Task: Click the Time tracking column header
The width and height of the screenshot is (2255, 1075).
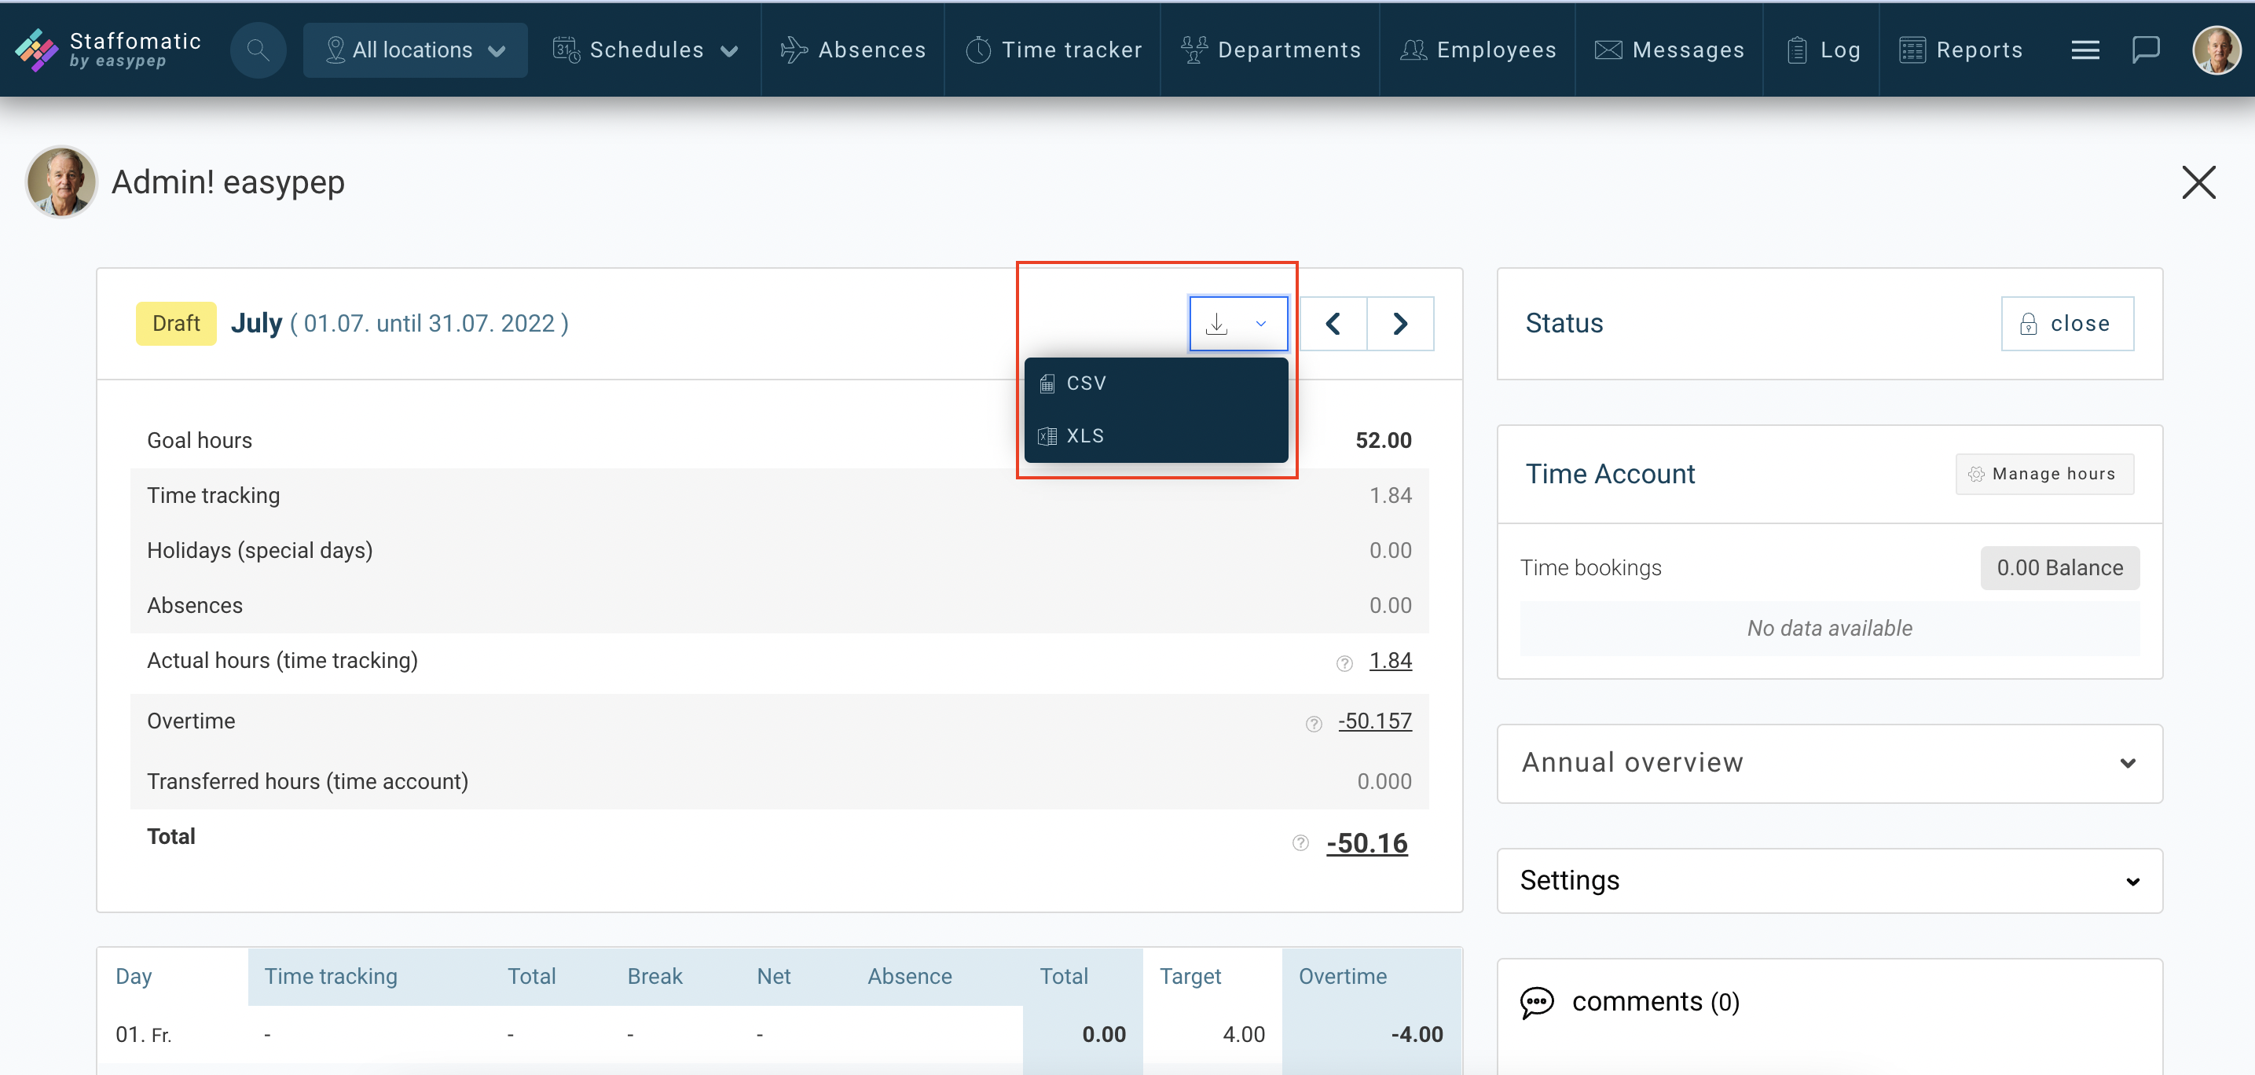Action: (330, 975)
